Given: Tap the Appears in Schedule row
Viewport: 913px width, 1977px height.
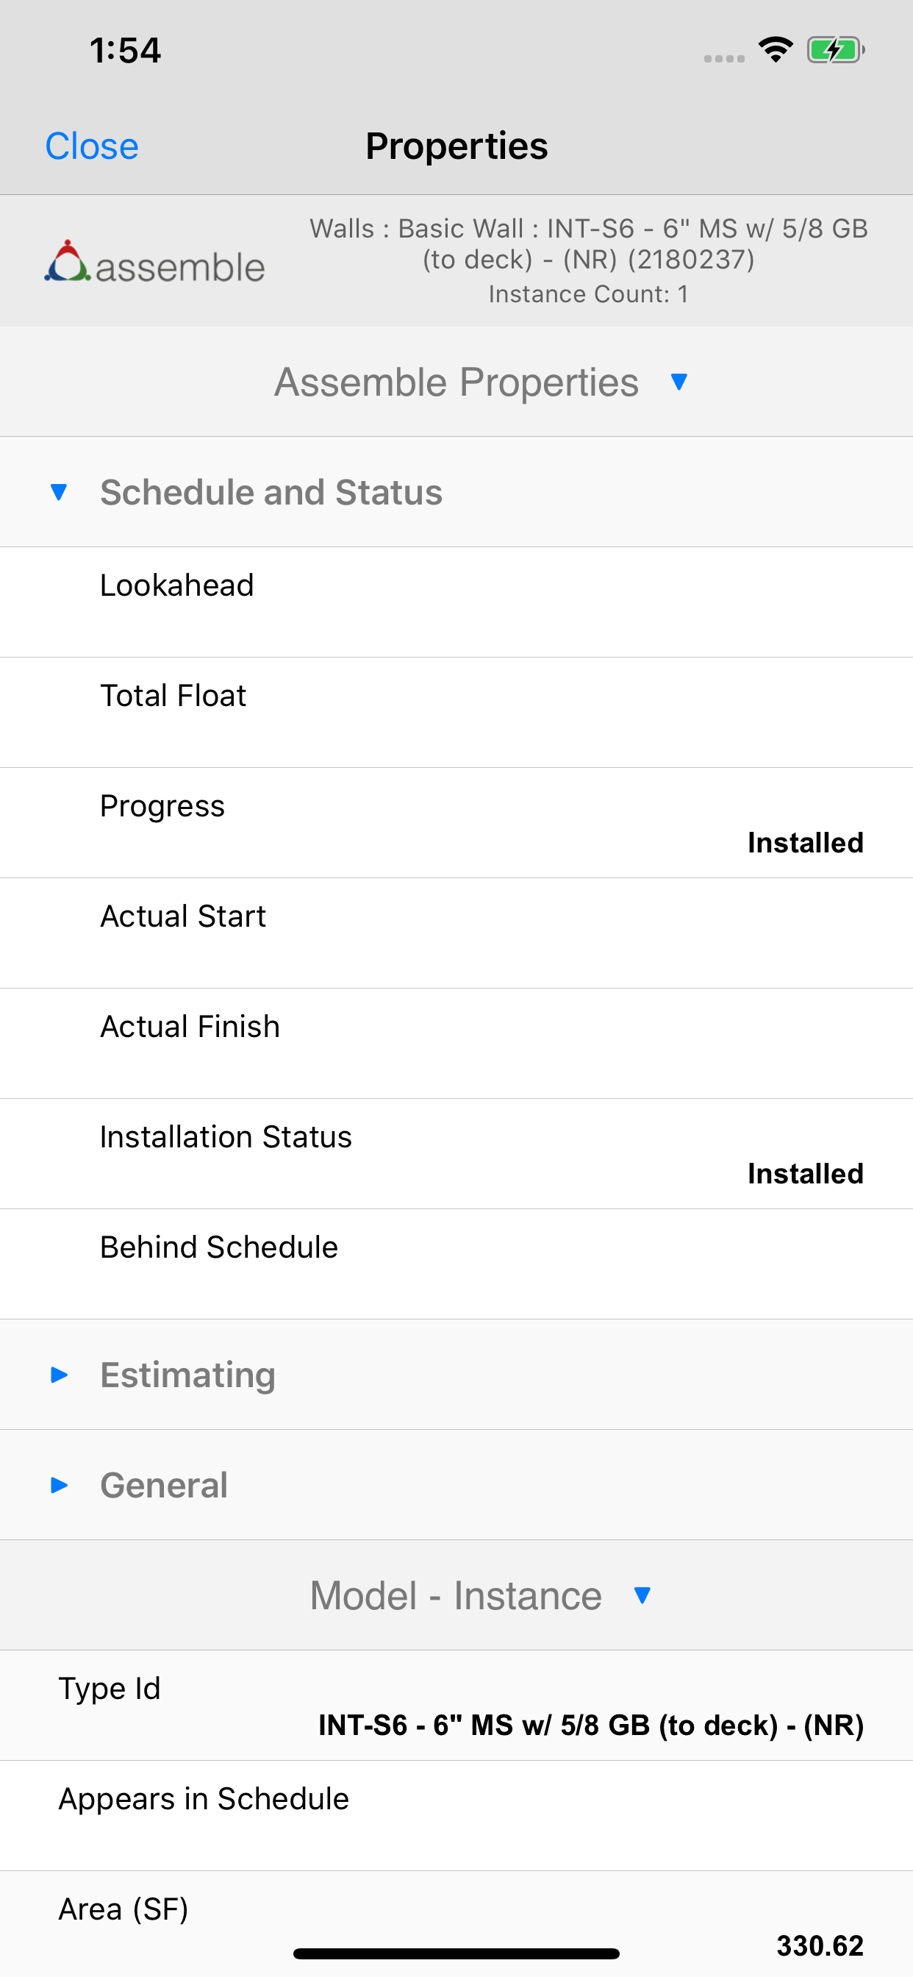Looking at the screenshot, I should coord(456,1815).
